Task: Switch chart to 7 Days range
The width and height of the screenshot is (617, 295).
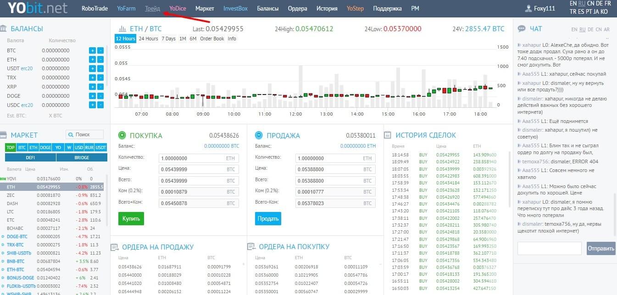Action: tap(168, 39)
